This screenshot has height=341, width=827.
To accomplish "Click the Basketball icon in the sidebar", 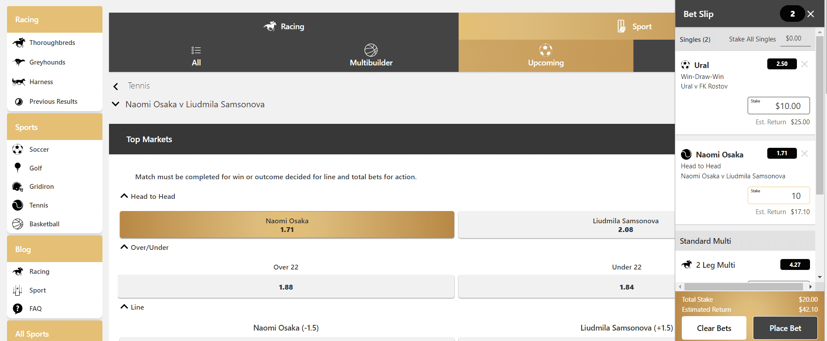I will 18,224.
